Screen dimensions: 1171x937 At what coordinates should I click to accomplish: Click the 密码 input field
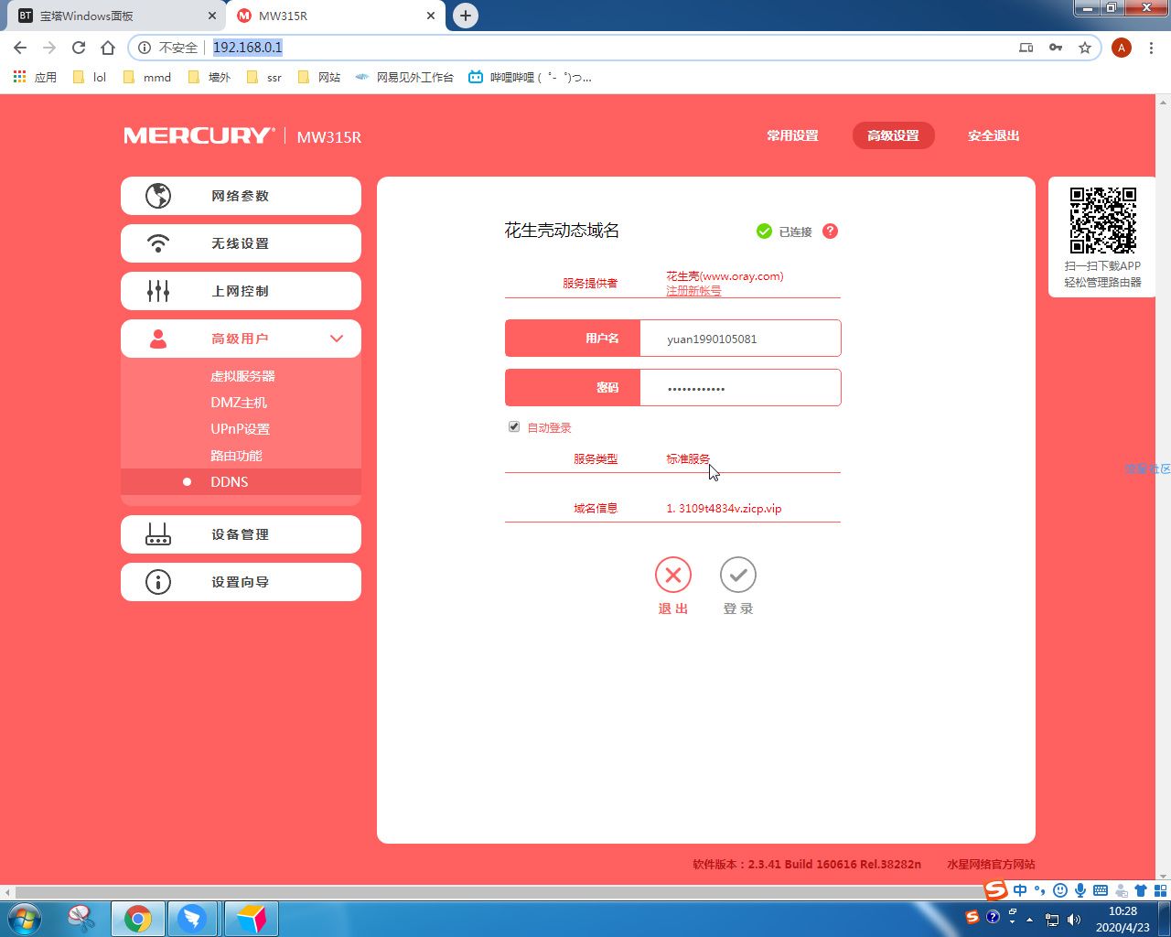[740, 388]
